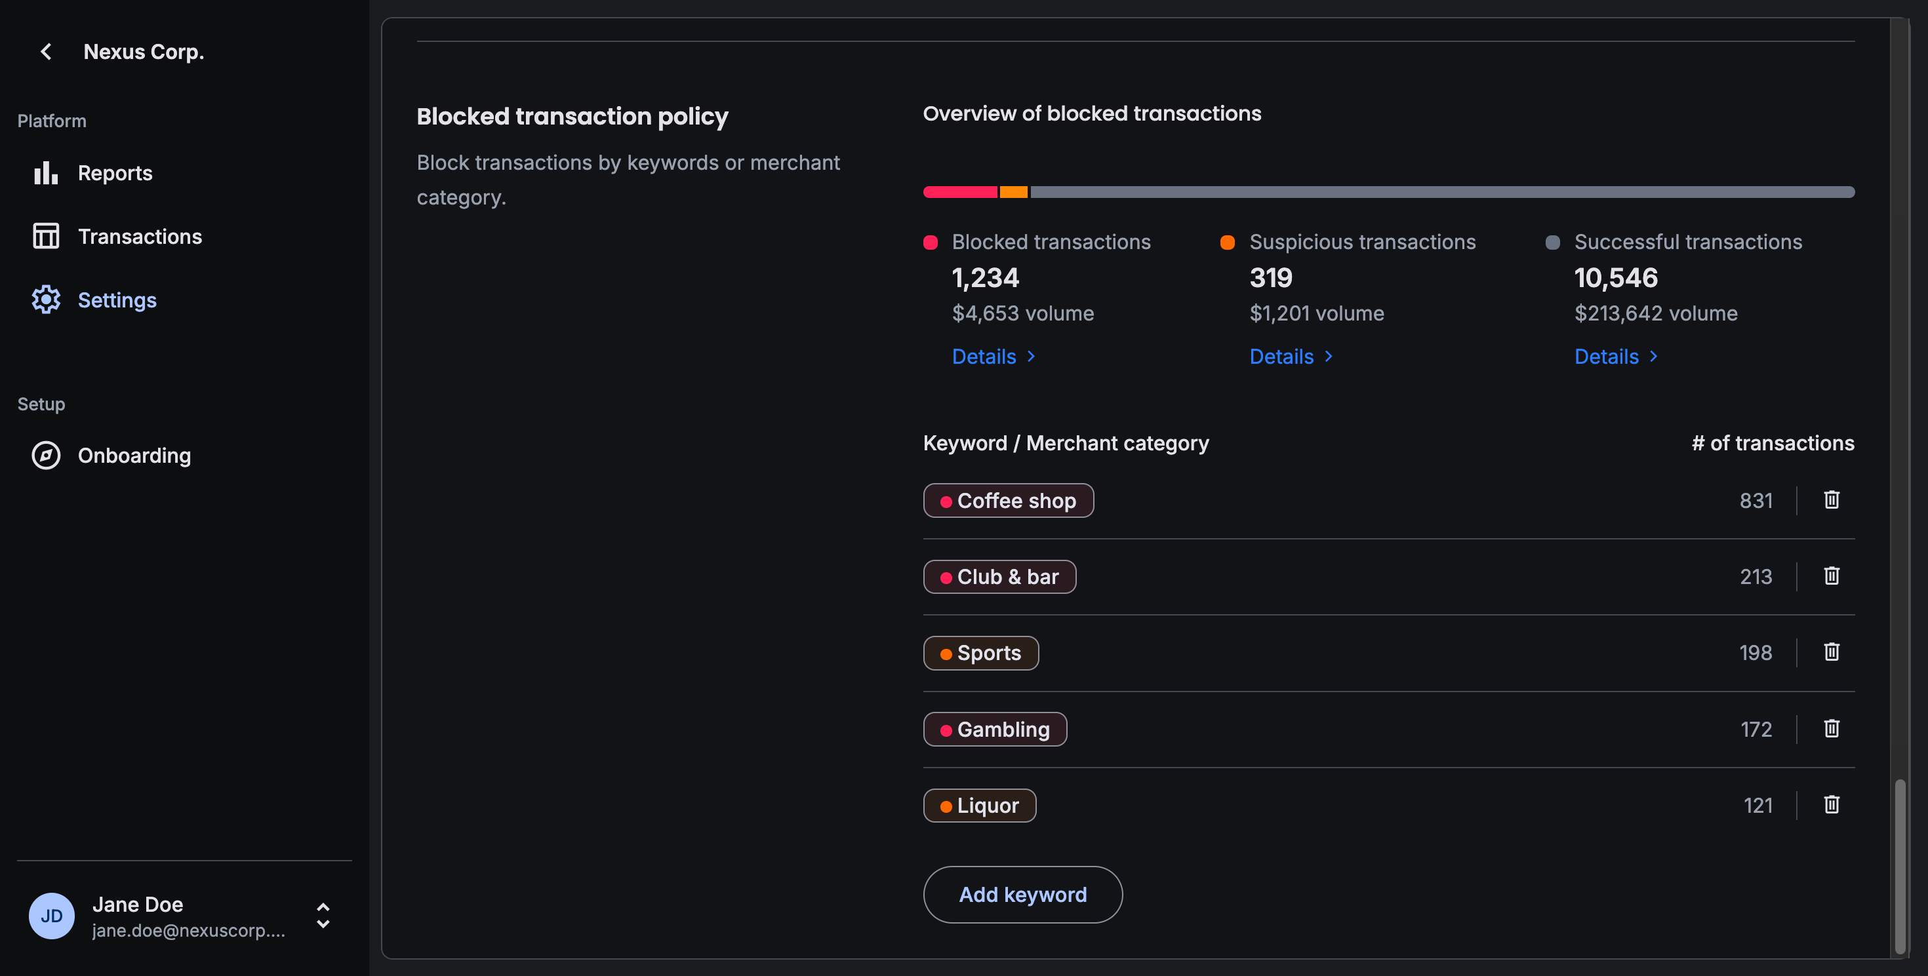
Task: Click the Add keyword button
Action: click(x=1022, y=895)
